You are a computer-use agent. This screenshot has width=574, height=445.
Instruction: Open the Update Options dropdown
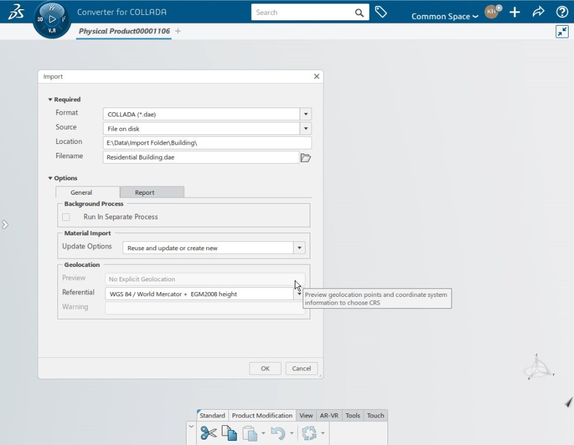click(x=299, y=248)
